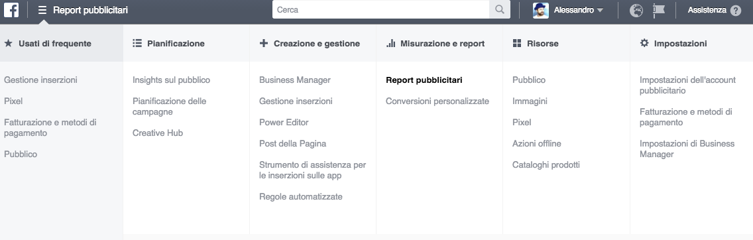Open Gestione inserzioni under Usati di frequente
The height and width of the screenshot is (240, 753).
pos(40,80)
